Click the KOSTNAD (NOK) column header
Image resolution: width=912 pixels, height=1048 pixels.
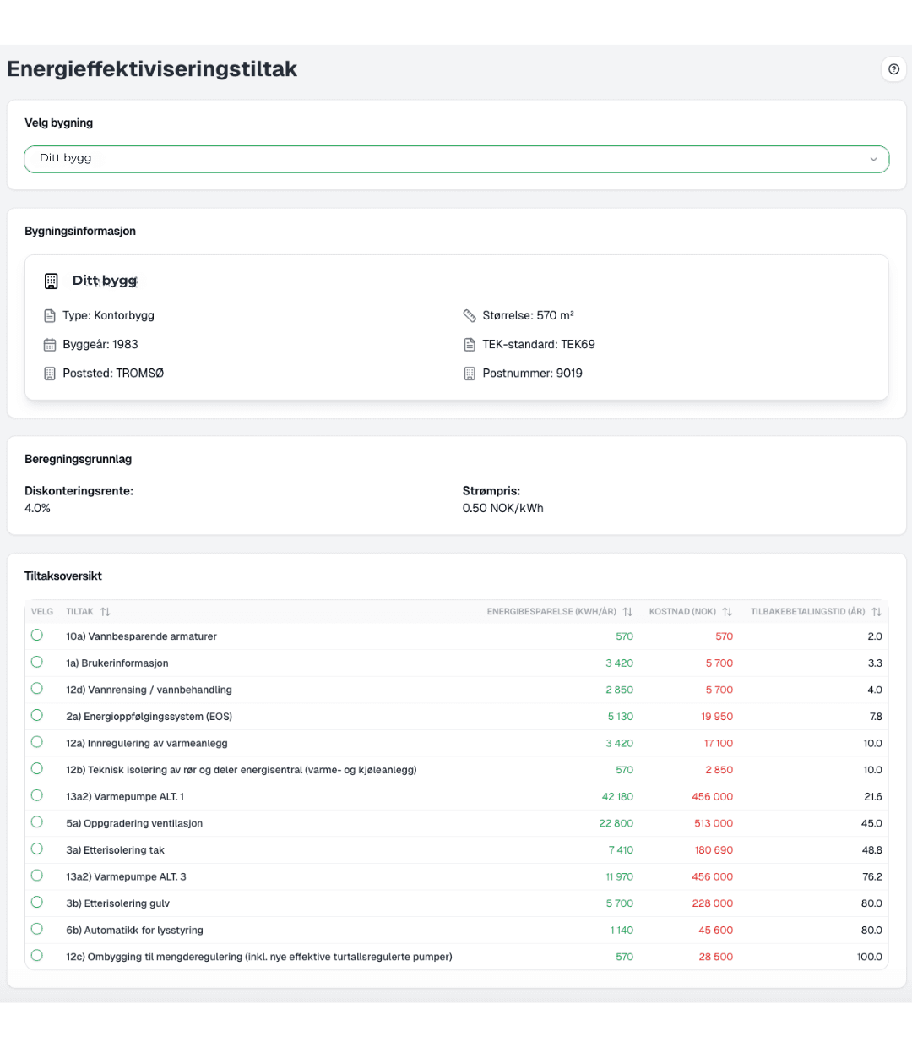pos(682,611)
